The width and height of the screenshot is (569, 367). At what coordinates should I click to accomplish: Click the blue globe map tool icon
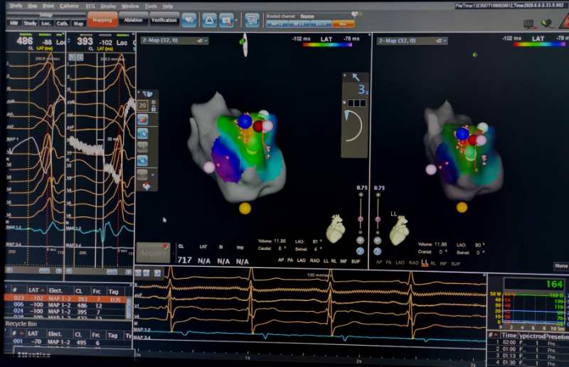tap(143, 160)
